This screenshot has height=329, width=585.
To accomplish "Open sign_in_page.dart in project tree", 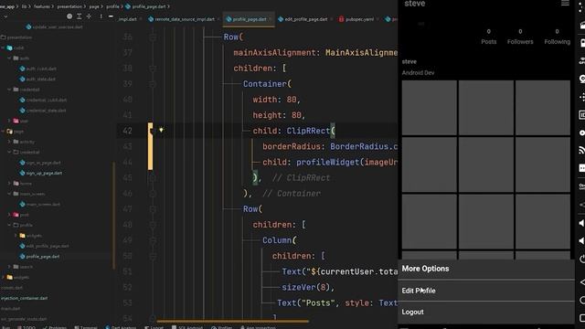I will pyautogui.click(x=40, y=163).
